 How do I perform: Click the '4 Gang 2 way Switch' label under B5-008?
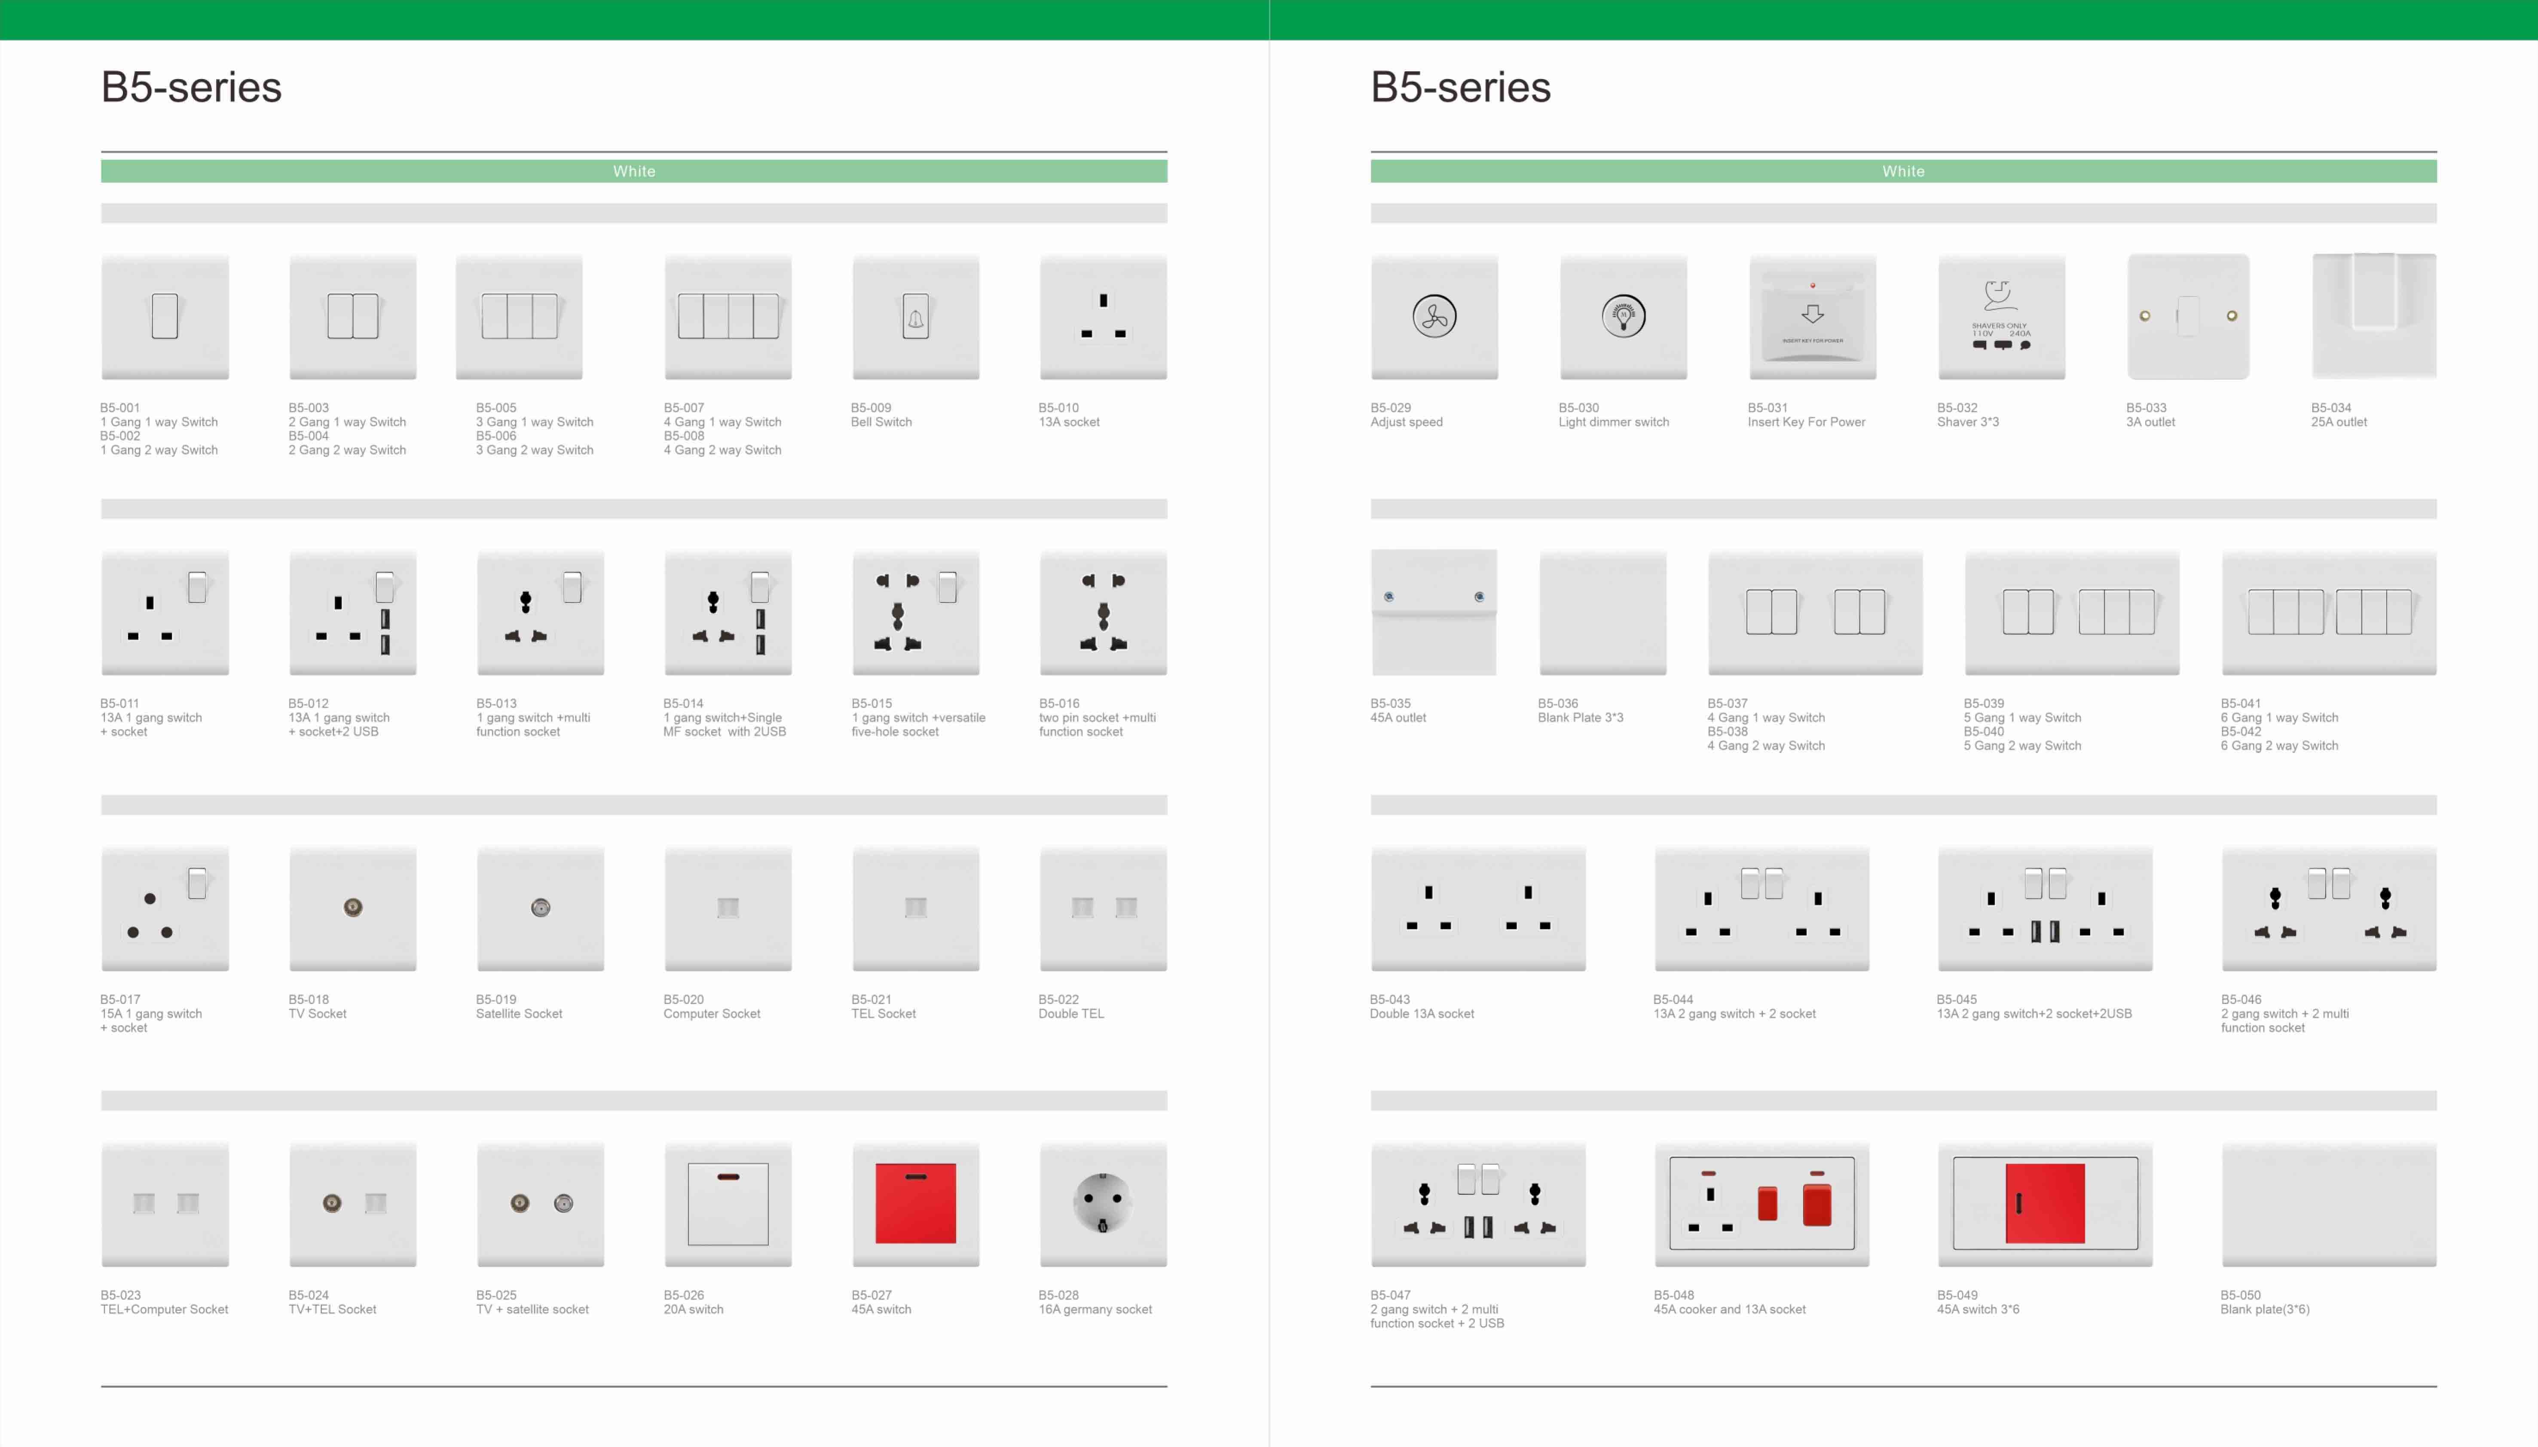click(722, 450)
